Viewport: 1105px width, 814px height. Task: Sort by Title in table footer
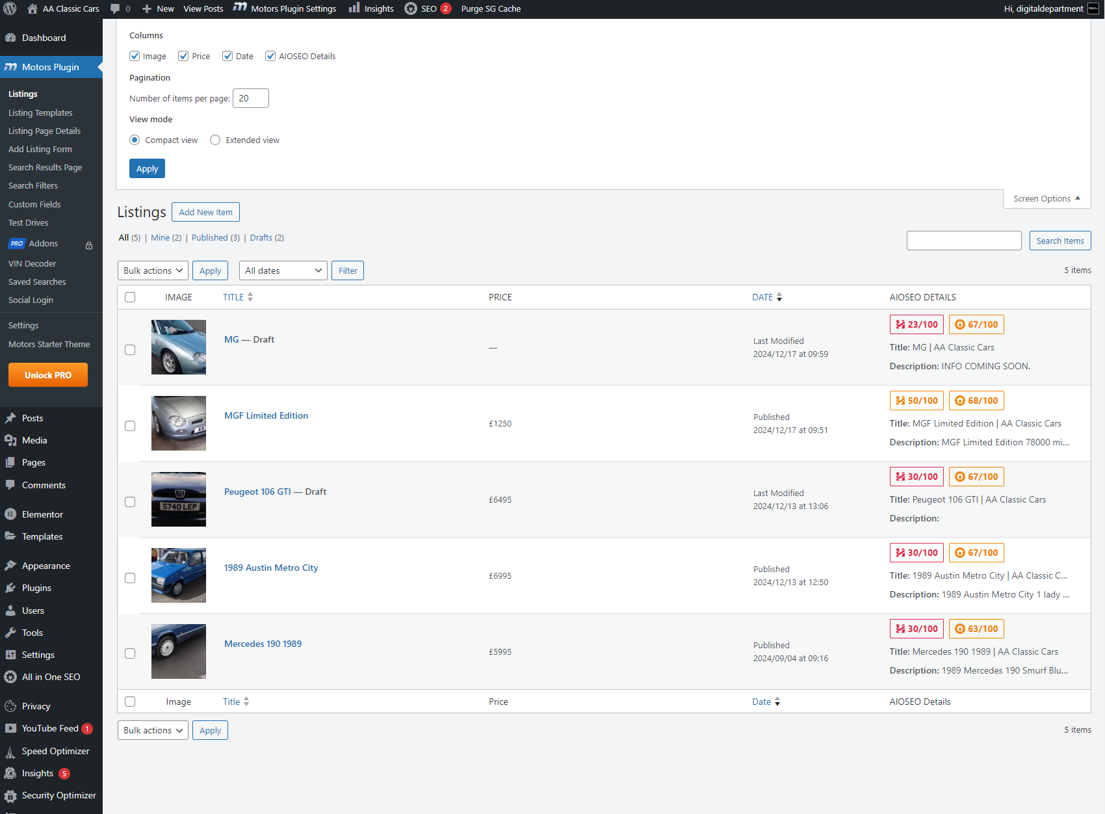(236, 702)
